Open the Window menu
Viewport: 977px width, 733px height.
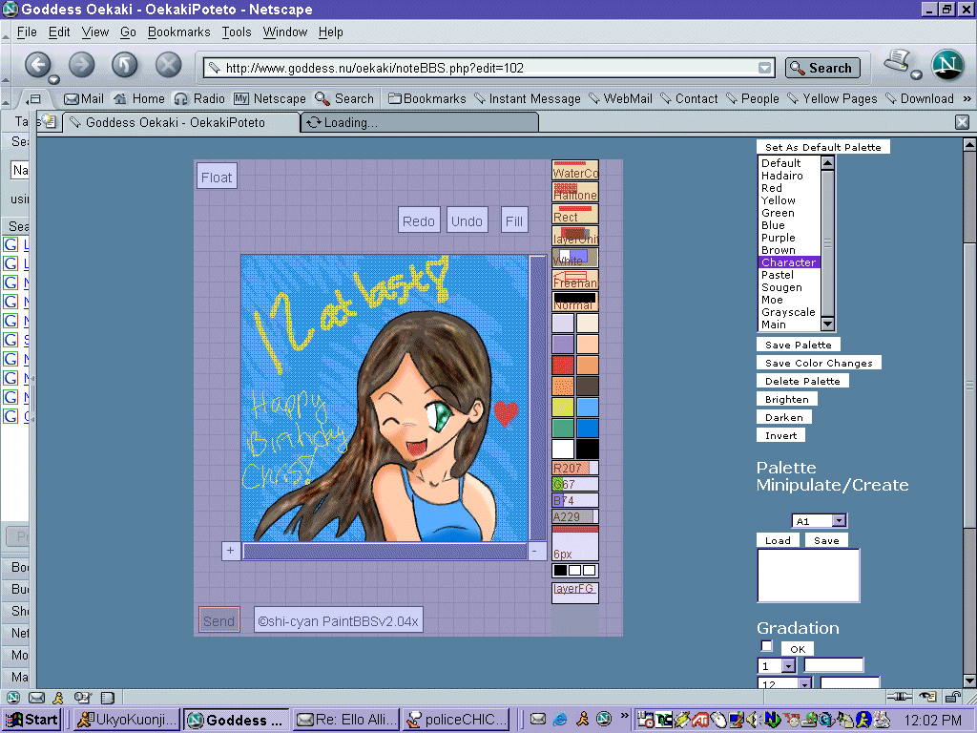(284, 31)
